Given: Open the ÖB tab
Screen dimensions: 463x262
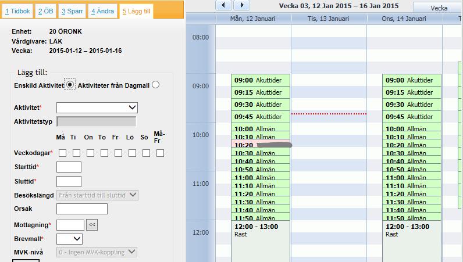Looking at the screenshot, I should point(45,11).
